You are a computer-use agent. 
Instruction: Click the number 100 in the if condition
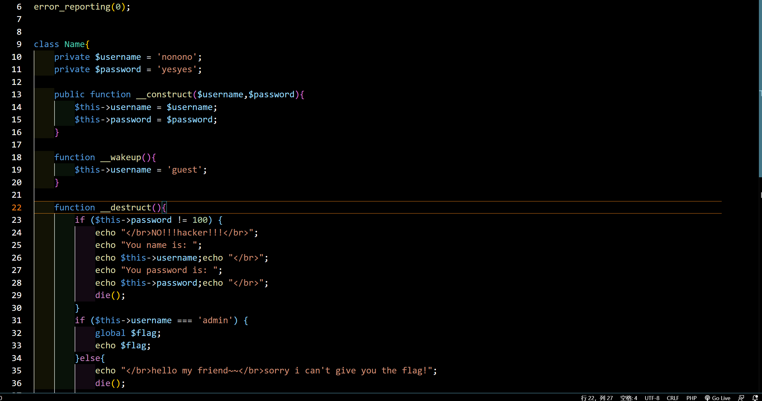[200, 220]
